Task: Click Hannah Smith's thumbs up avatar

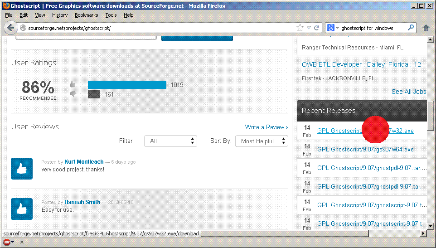Action: (x=22, y=209)
